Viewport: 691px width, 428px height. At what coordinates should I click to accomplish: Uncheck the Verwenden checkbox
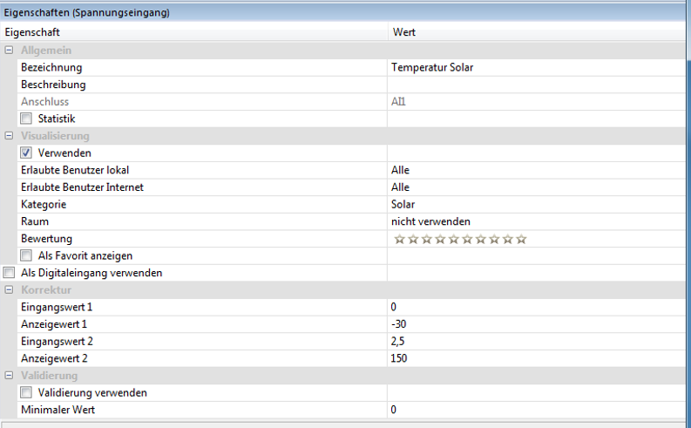tap(26, 153)
